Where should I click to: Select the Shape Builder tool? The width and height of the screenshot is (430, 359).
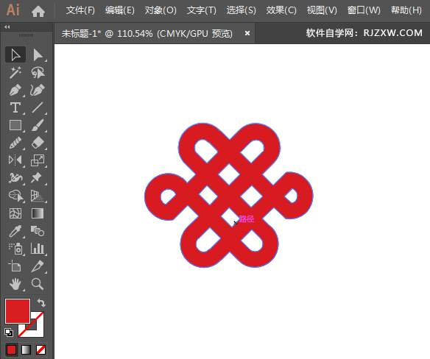(x=15, y=196)
